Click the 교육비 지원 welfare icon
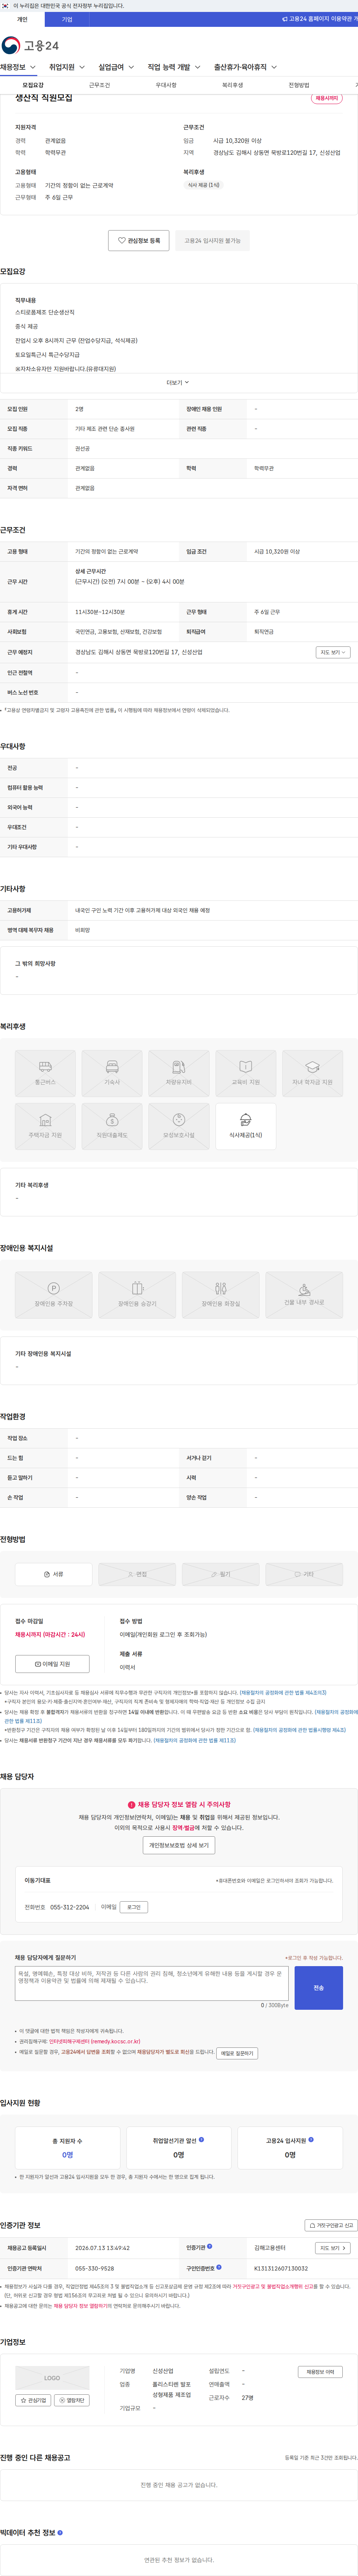Viewport: 358px width, 2576px height. click(246, 1073)
